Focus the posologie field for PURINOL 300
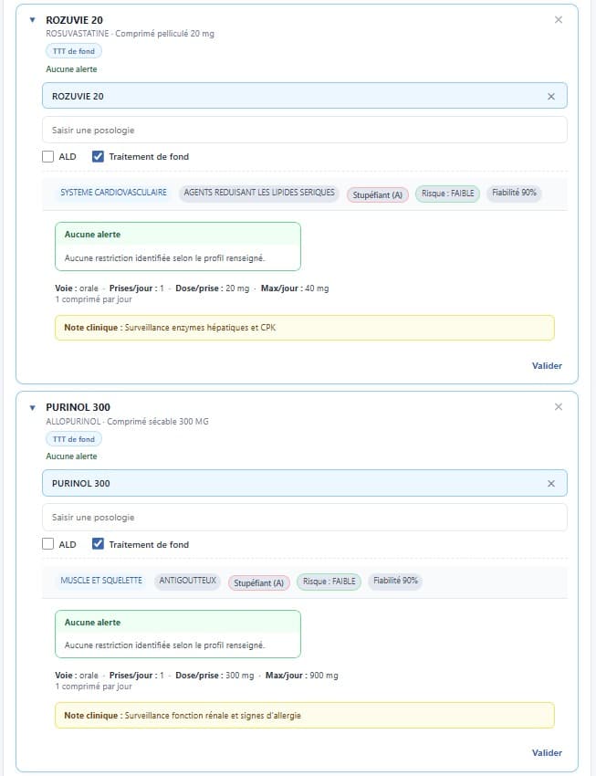The width and height of the screenshot is (596, 776). (305, 517)
